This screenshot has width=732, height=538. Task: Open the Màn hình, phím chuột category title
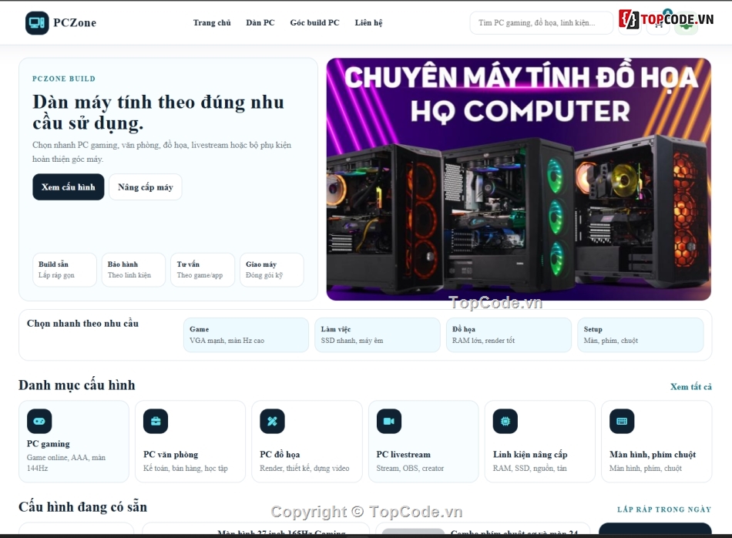tap(653, 455)
